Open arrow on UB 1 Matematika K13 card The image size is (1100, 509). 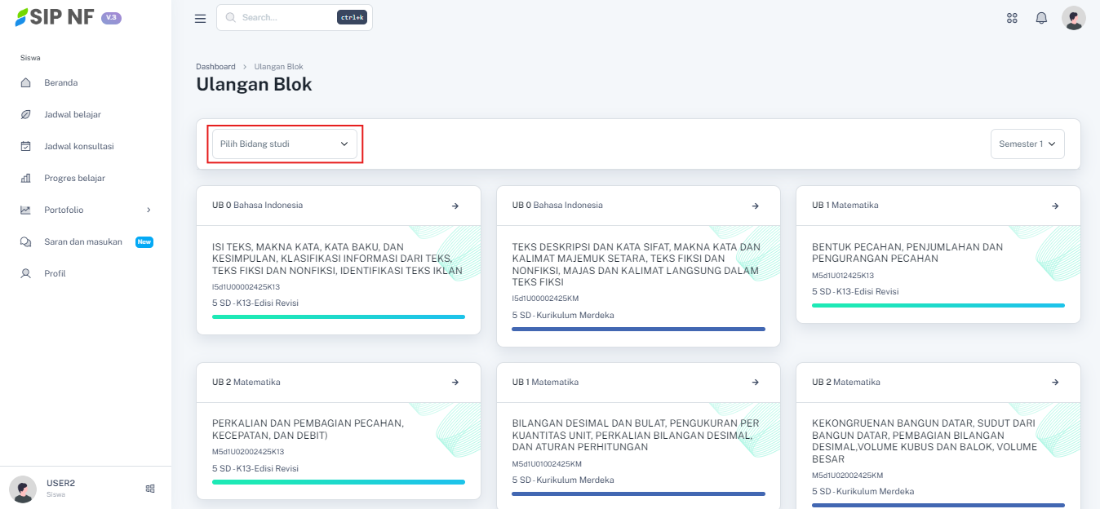click(1055, 206)
